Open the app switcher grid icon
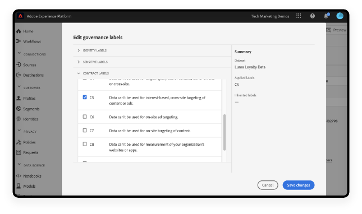362x214 pixels. point(299,16)
